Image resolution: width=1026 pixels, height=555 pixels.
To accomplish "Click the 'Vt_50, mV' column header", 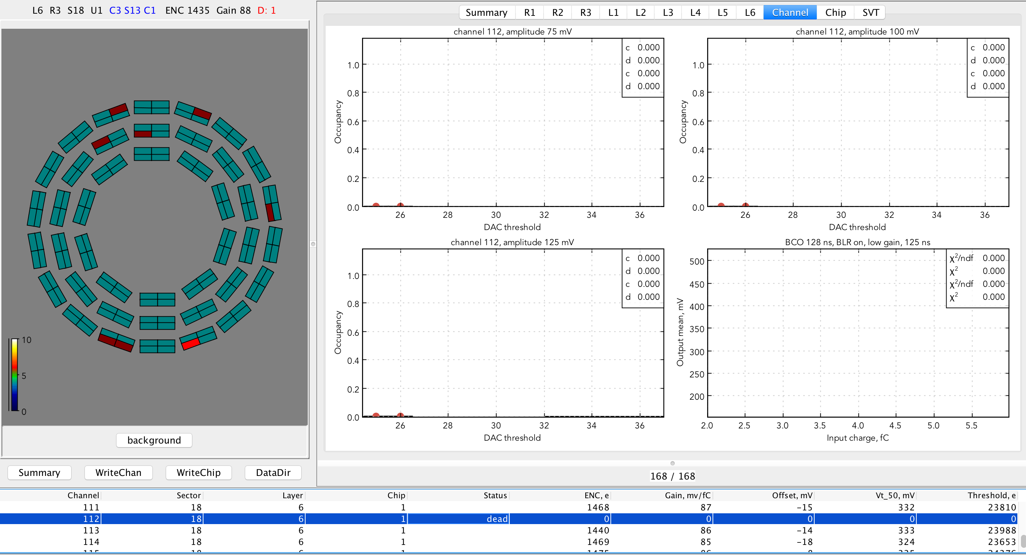I will click(x=866, y=495).
